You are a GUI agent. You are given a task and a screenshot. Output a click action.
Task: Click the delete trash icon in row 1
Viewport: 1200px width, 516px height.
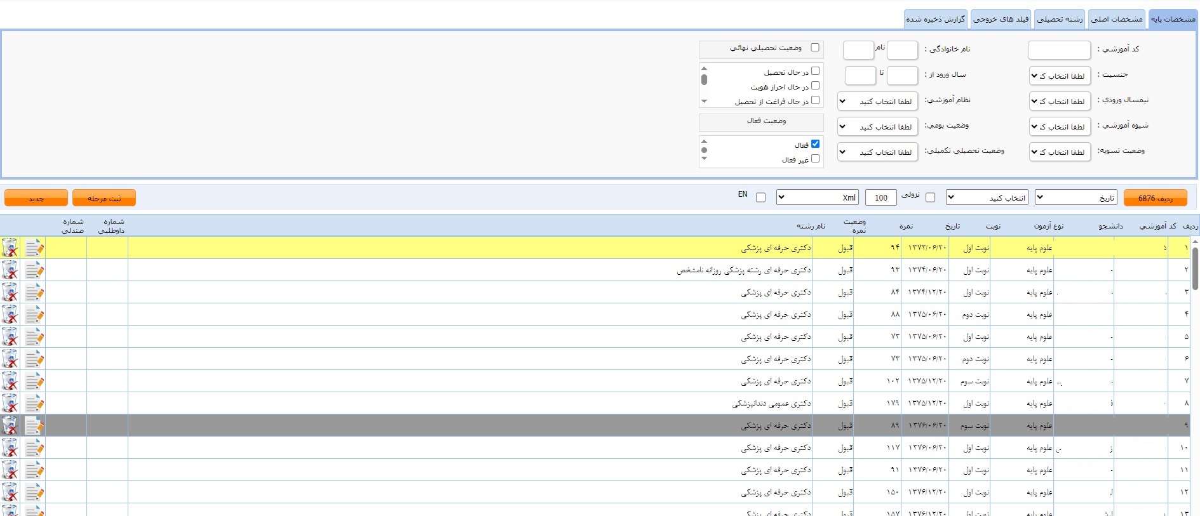click(x=10, y=248)
